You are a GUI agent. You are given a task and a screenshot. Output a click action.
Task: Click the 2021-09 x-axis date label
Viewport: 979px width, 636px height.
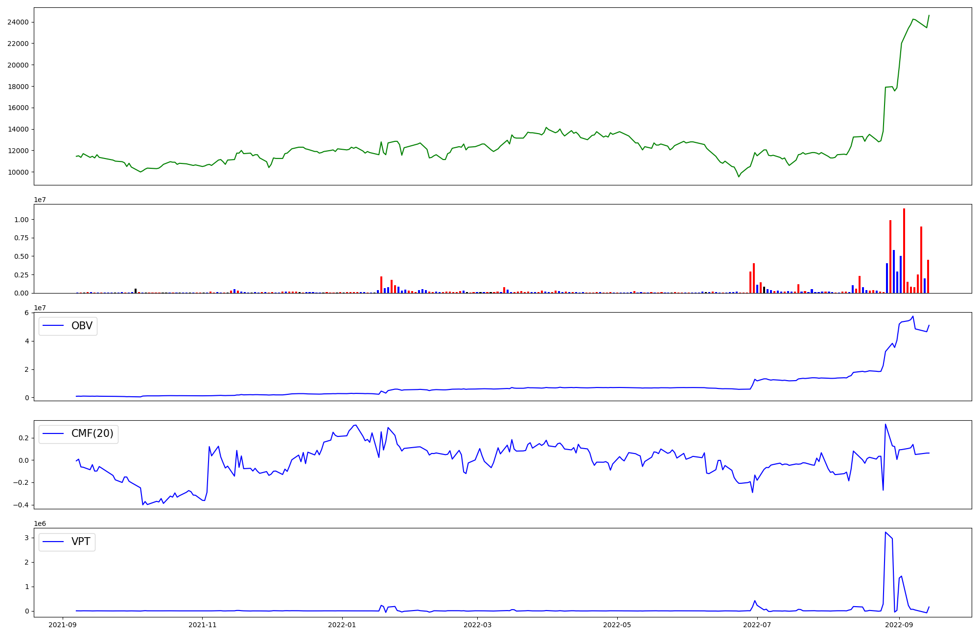point(62,625)
